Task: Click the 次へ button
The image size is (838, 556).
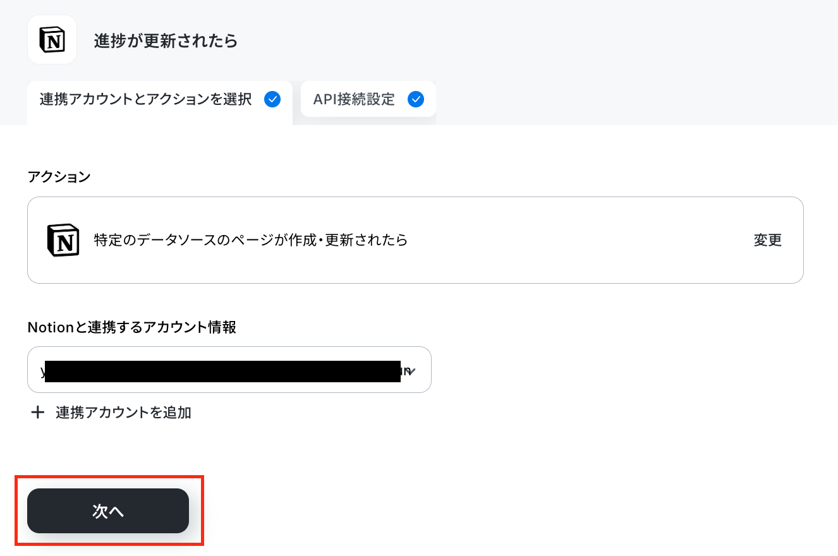Action: click(108, 511)
